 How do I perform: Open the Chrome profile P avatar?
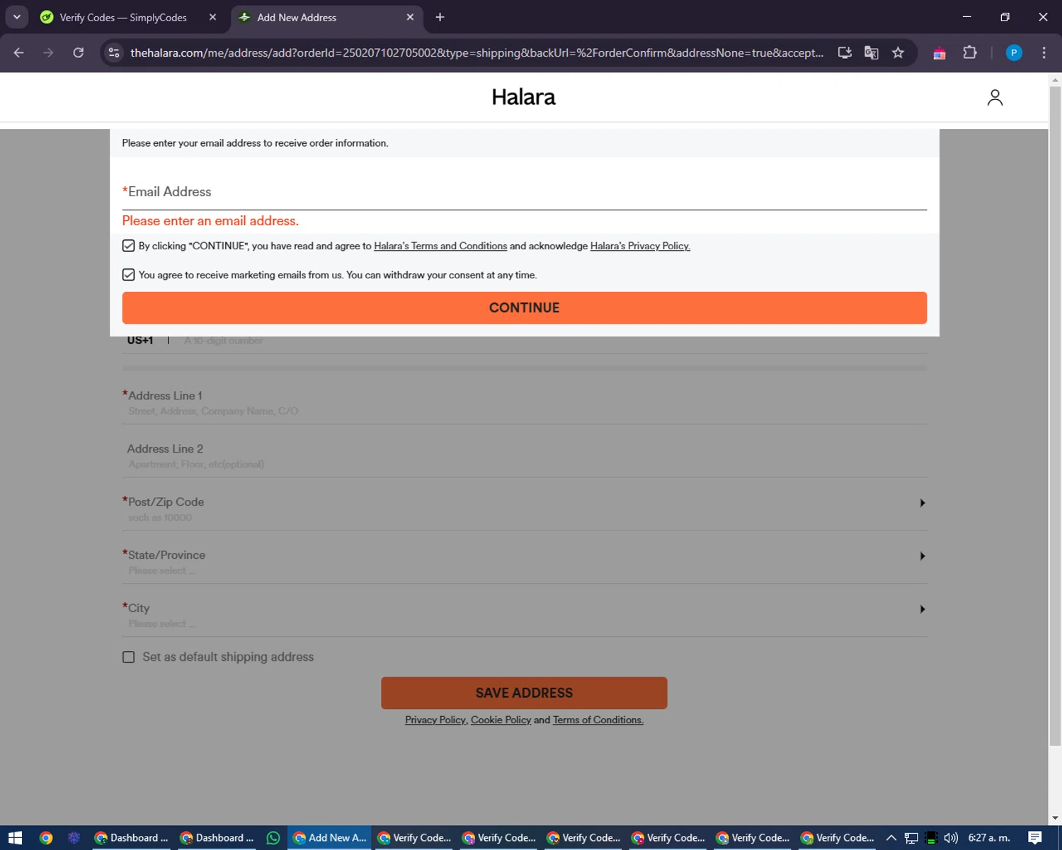[1014, 52]
